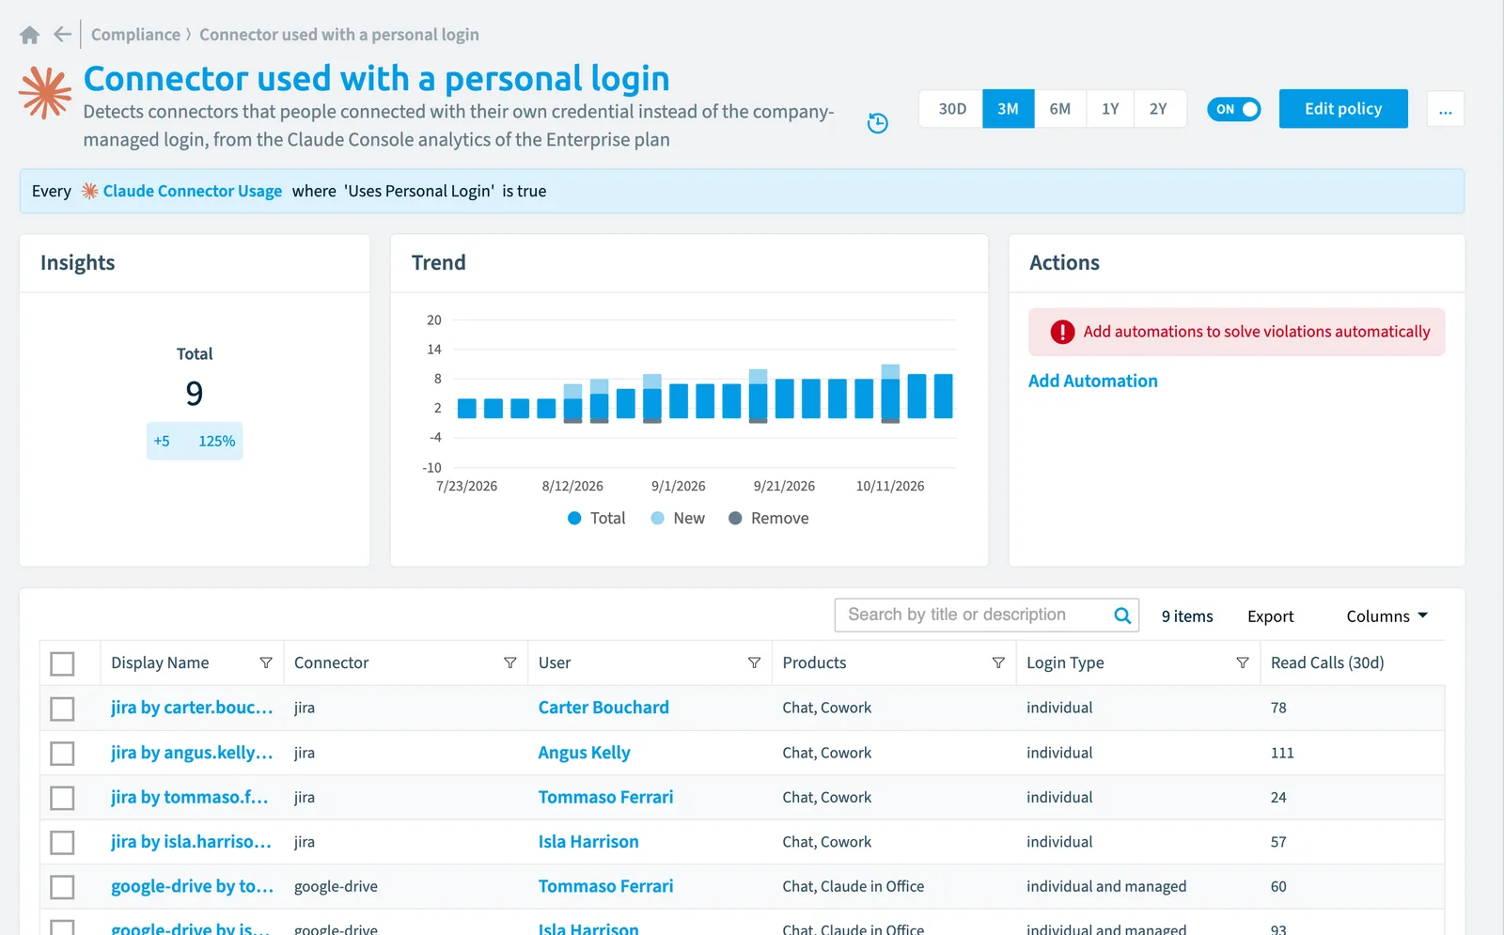
Task: Click Export above the table
Action: 1270,616
